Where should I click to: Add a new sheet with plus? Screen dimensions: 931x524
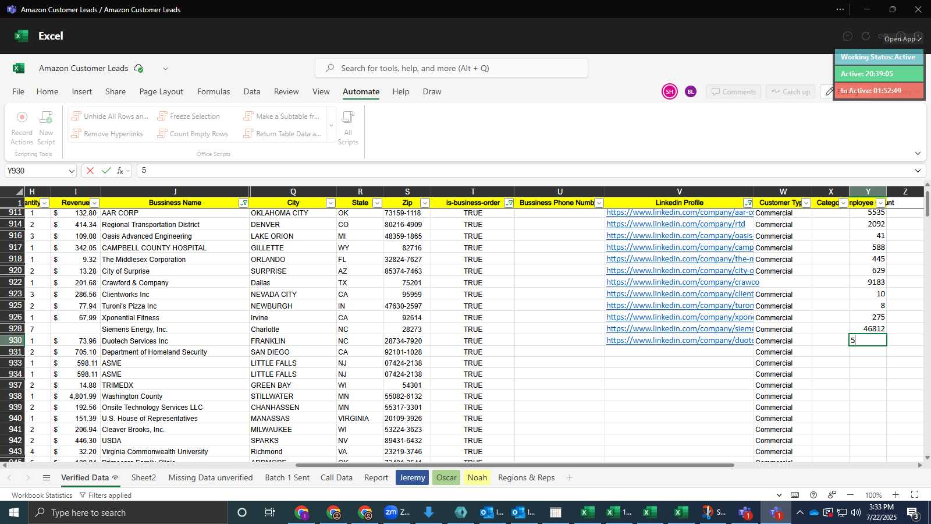coord(570,478)
